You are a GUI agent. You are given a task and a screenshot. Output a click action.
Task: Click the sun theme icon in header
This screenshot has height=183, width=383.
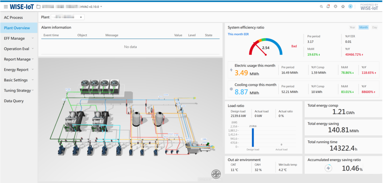[x=335, y=7]
